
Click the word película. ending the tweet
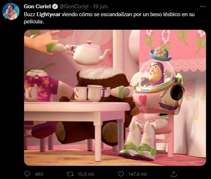(x=34, y=22)
